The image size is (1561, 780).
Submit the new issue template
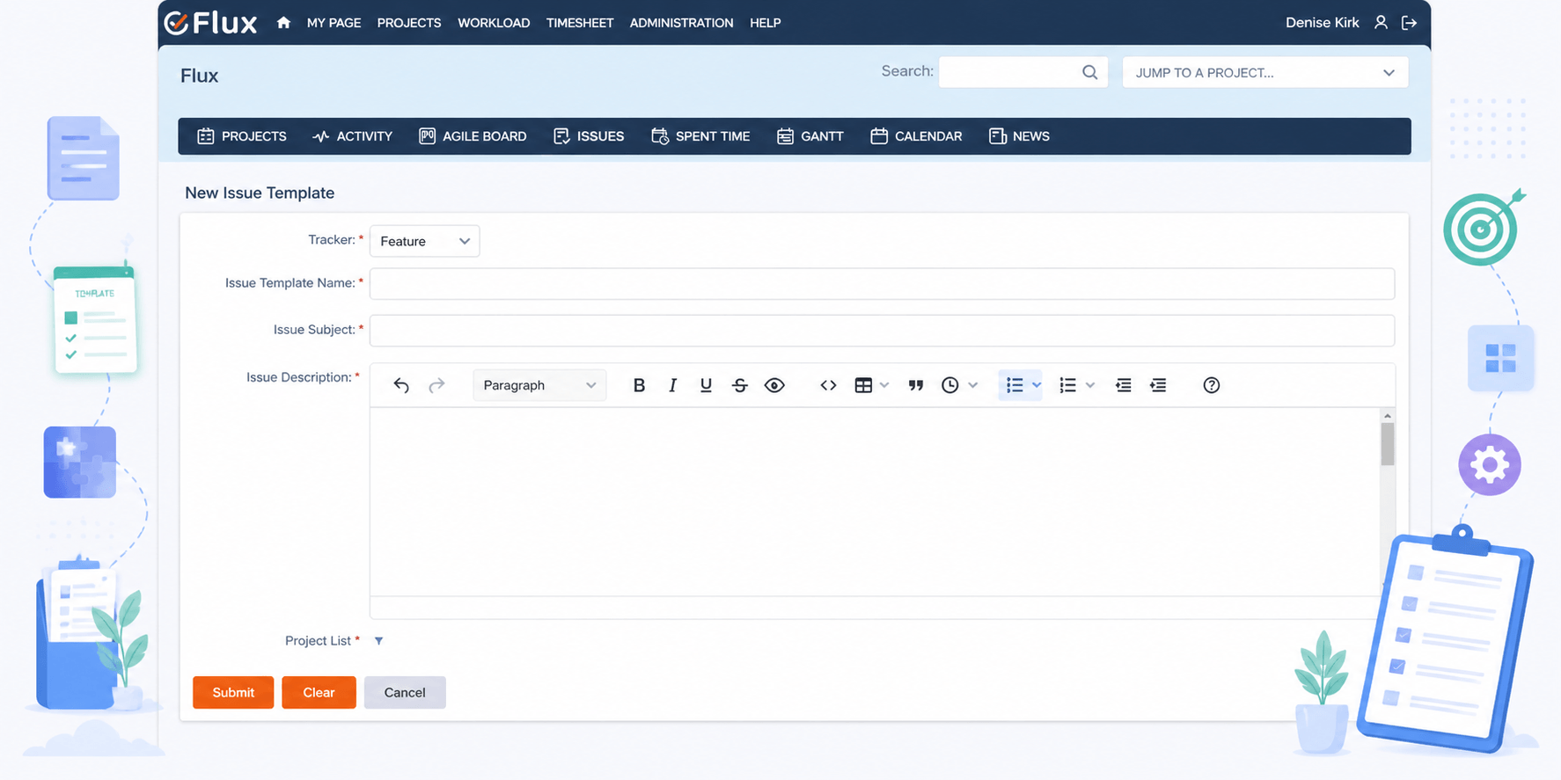click(233, 692)
